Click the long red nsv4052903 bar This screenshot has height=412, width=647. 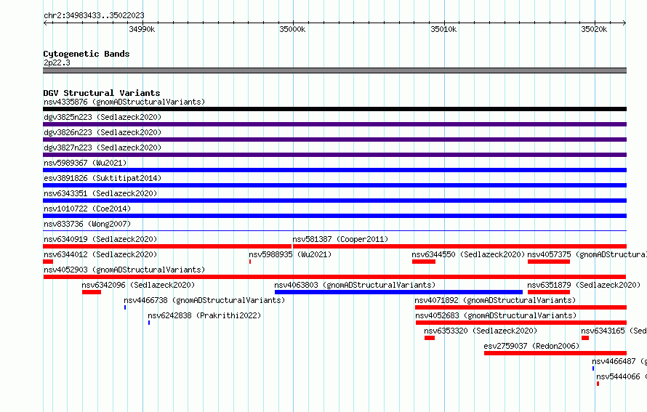click(x=334, y=277)
